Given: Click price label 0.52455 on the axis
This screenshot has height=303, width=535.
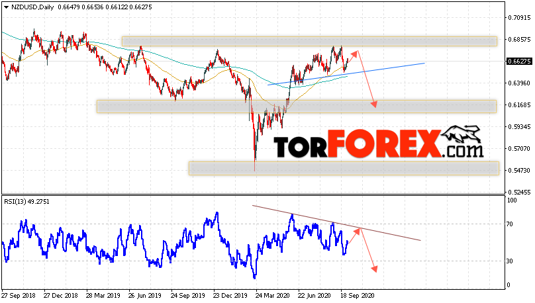Looking at the screenshot, I should point(519,192).
